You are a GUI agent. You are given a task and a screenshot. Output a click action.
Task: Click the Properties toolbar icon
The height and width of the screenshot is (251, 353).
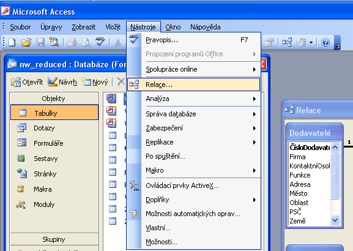pyautogui.click(x=269, y=42)
